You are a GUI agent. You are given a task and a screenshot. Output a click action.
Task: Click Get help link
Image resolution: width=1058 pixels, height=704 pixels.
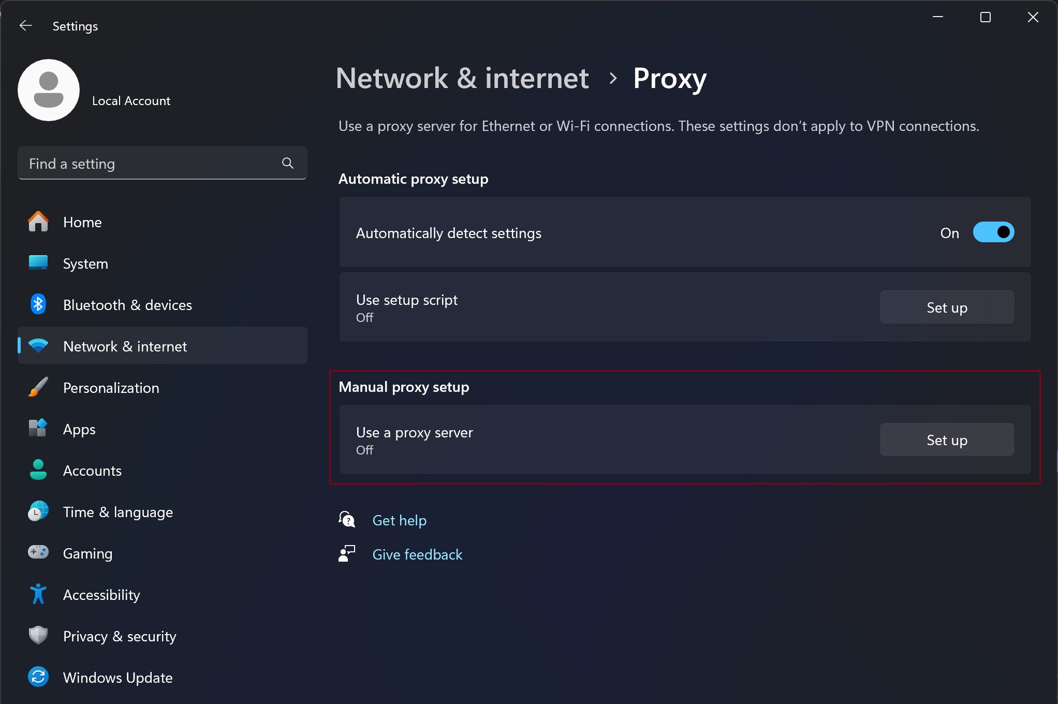tap(399, 519)
